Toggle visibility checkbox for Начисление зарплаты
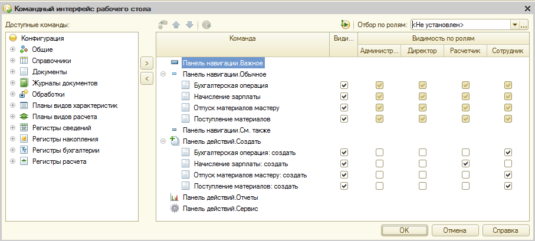The width and height of the screenshot is (535, 241). click(344, 97)
